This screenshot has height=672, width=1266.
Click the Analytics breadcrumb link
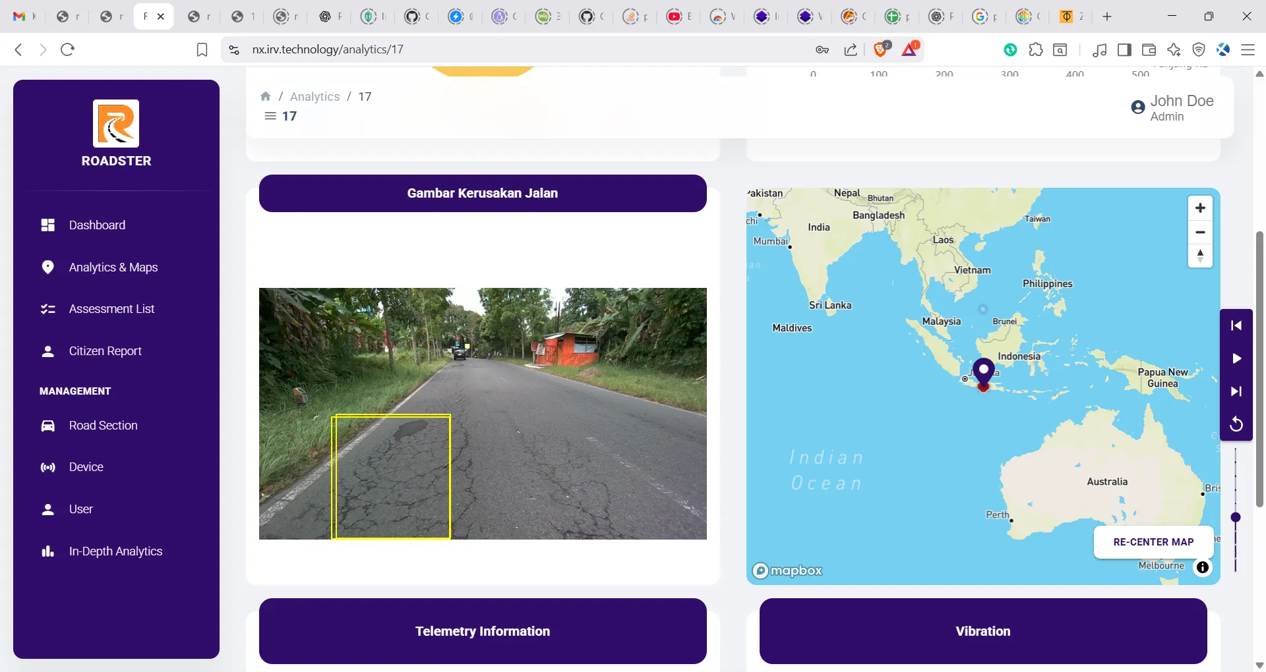click(315, 96)
